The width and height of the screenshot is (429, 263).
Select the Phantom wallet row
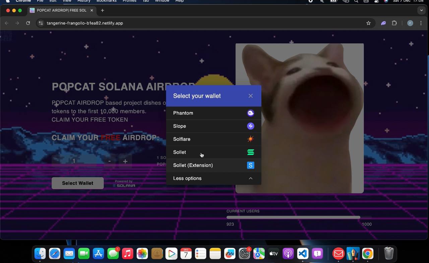pos(214,113)
